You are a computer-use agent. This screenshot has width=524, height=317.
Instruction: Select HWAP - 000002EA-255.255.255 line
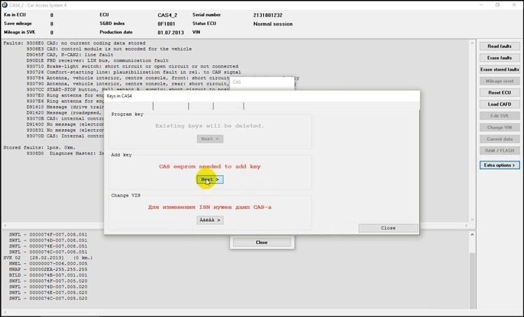click(48, 269)
